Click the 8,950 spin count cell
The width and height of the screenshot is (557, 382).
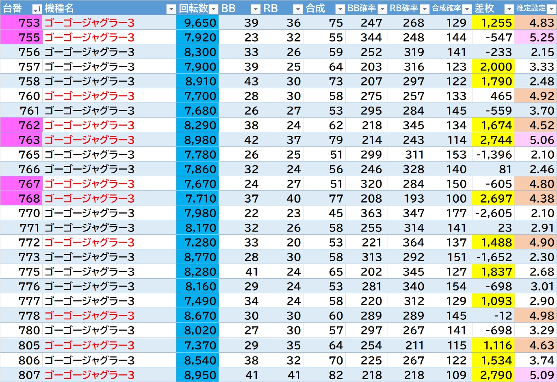[x=197, y=375]
